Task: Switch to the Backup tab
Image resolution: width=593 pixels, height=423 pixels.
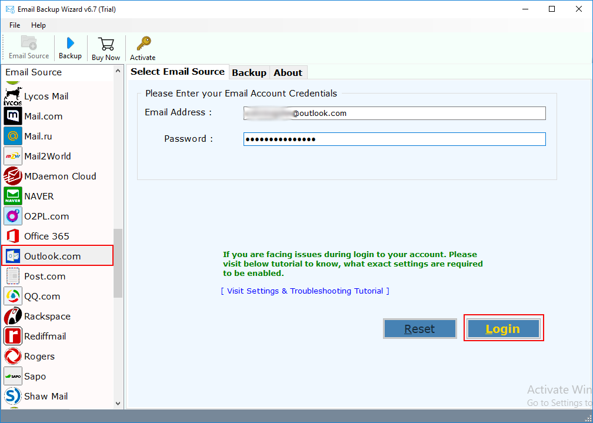Action: (x=249, y=72)
